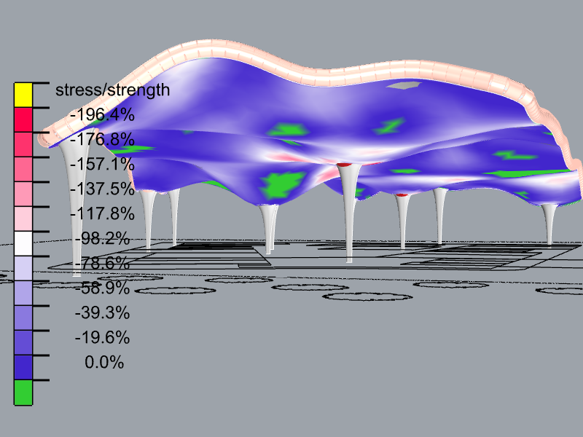Pick the white swatch in the legend
583x437 pixels.
[x=23, y=243]
